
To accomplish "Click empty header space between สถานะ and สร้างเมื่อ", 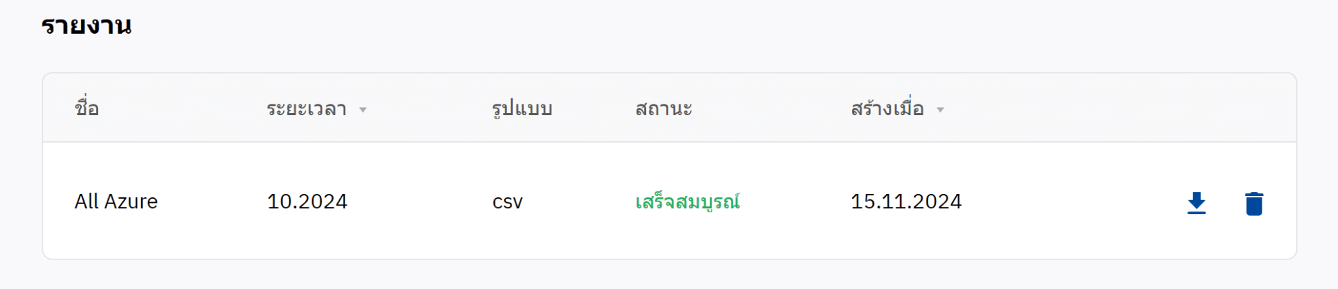I will pyautogui.click(x=770, y=108).
